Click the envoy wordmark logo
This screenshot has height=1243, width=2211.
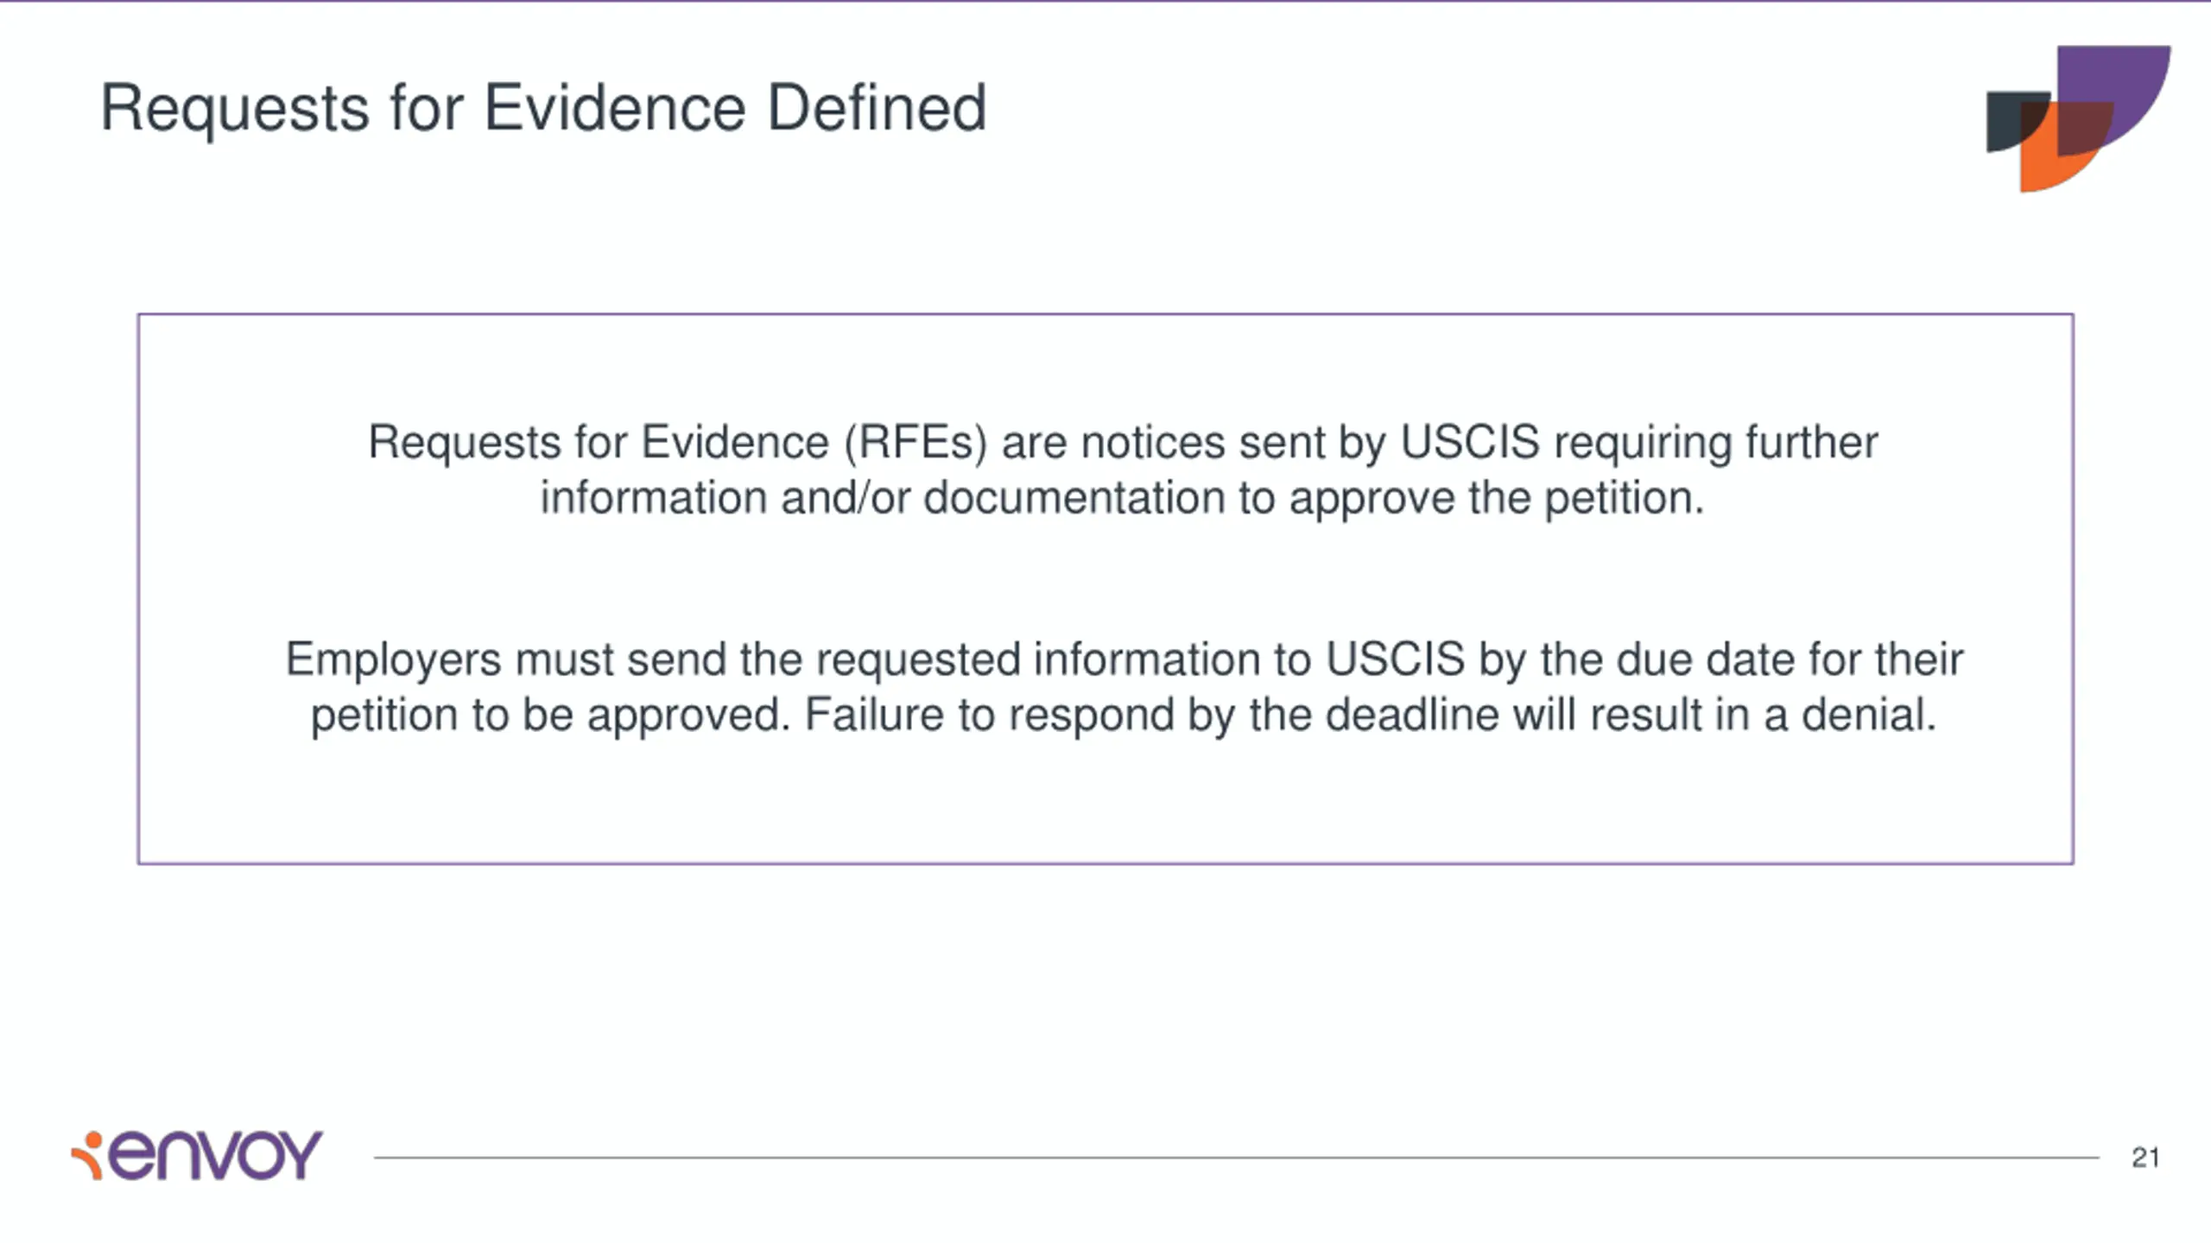point(197,1155)
